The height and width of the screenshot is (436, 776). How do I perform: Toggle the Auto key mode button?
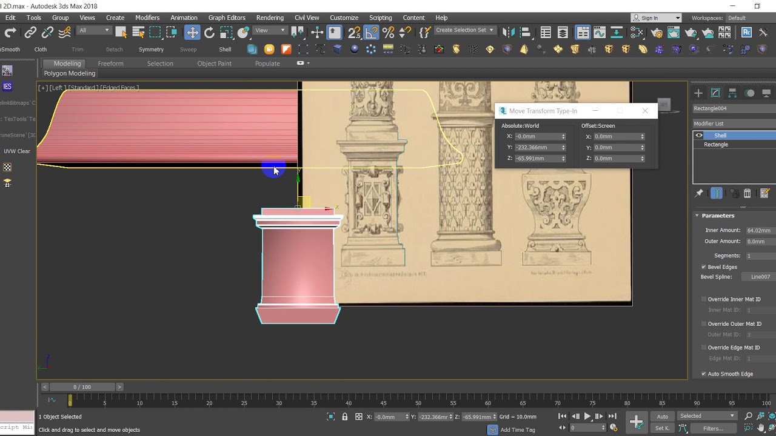(663, 416)
